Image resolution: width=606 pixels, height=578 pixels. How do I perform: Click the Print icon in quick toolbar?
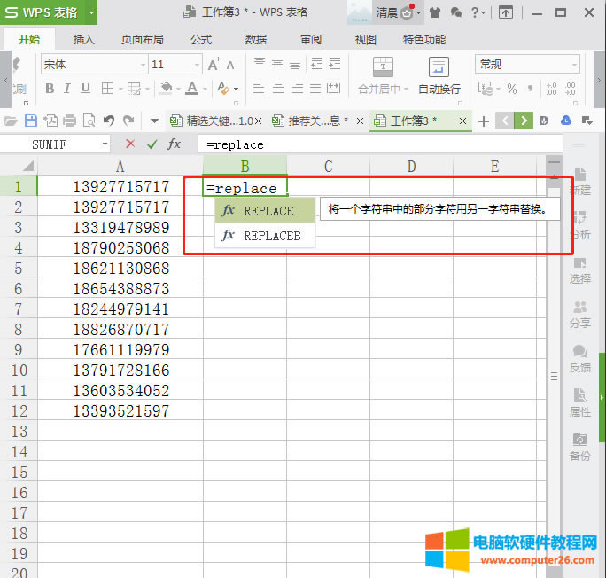point(70,121)
